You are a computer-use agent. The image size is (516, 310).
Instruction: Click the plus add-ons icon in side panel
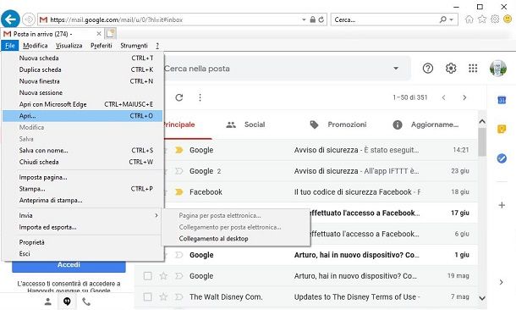point(502,205)
